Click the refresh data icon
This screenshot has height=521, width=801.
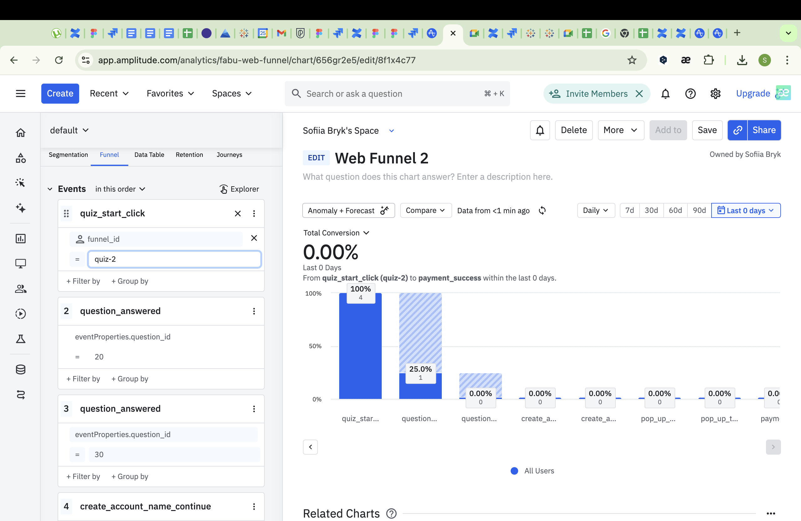(542, 210)
